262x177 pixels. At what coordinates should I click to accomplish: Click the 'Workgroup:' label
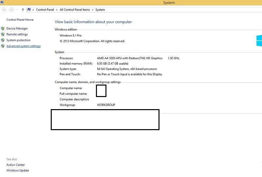(67, 105)
